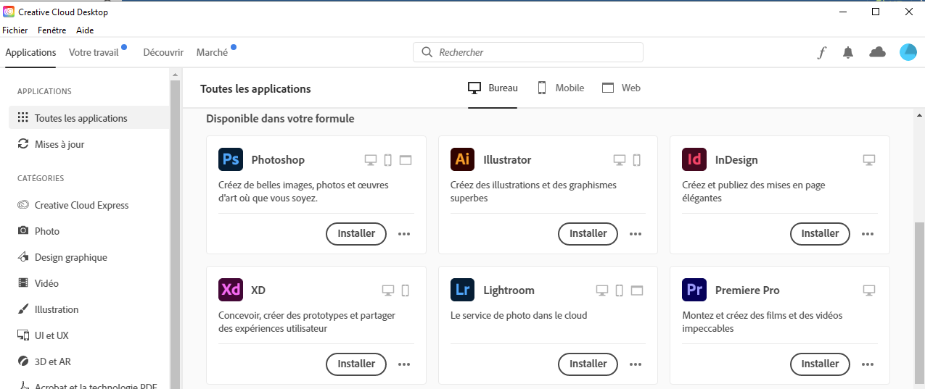The height and width of the screenshot is (389, 925).
Task: Click the Photo camera icon in sidebar
Action: pyautogui.click(x=23, y=231)
